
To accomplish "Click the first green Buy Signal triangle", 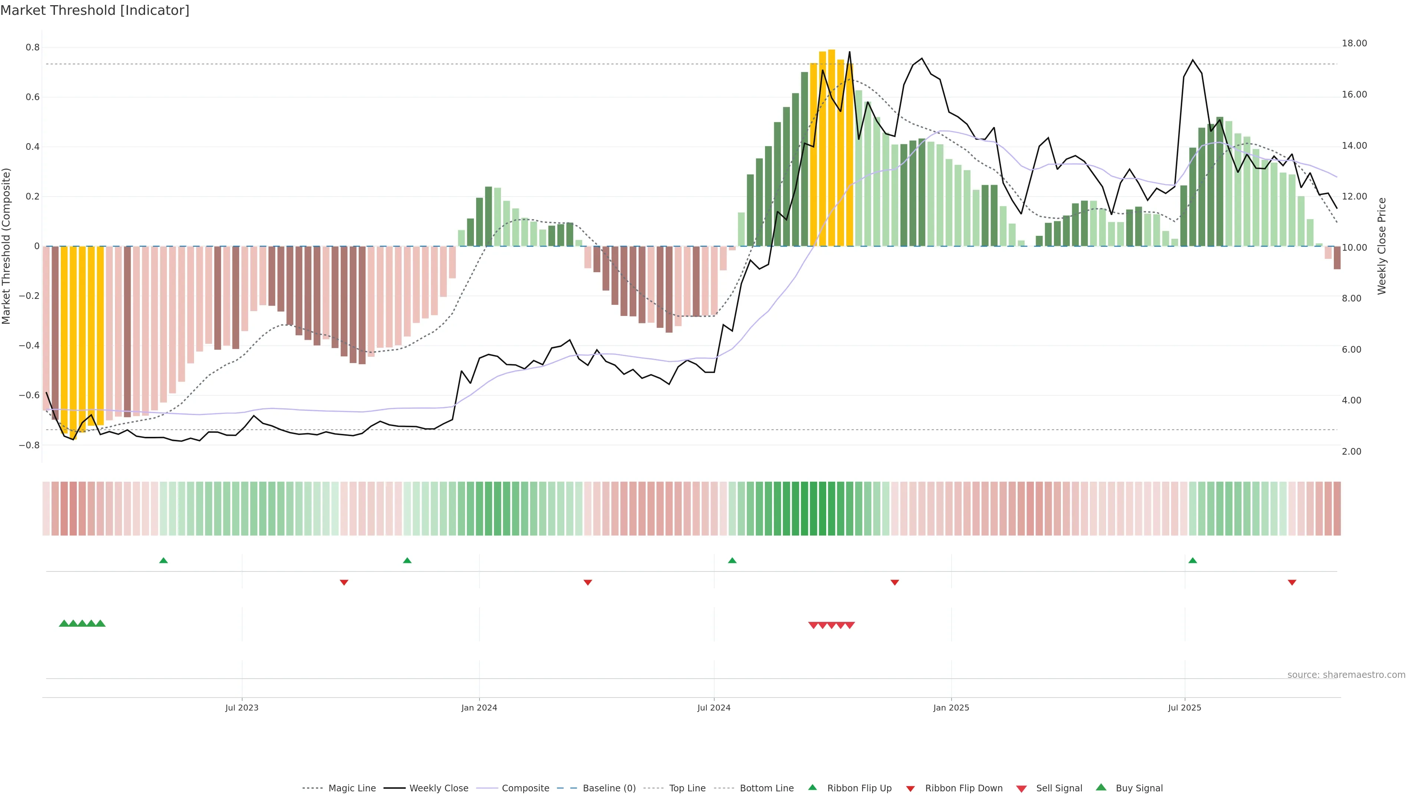I will [x=63, y=623].
